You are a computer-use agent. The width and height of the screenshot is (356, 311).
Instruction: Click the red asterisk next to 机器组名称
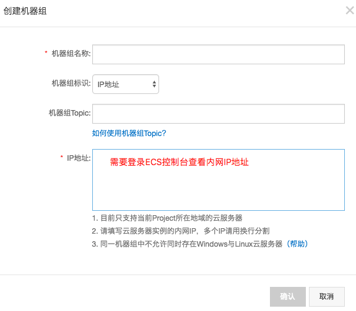[x=46, y=53]
